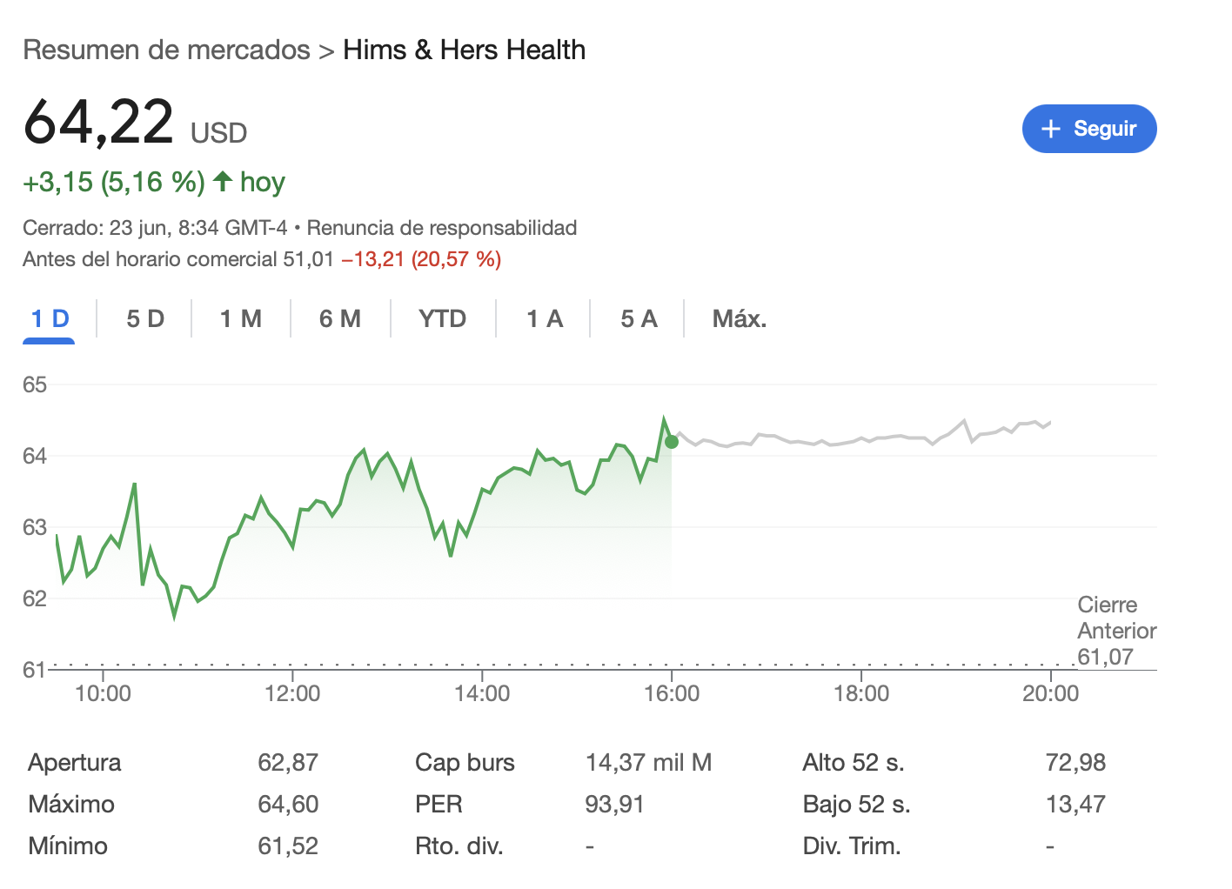Screen dimensions: 1232x889
Task: Click the 65 y-axis label
Action: coord(35,384)
